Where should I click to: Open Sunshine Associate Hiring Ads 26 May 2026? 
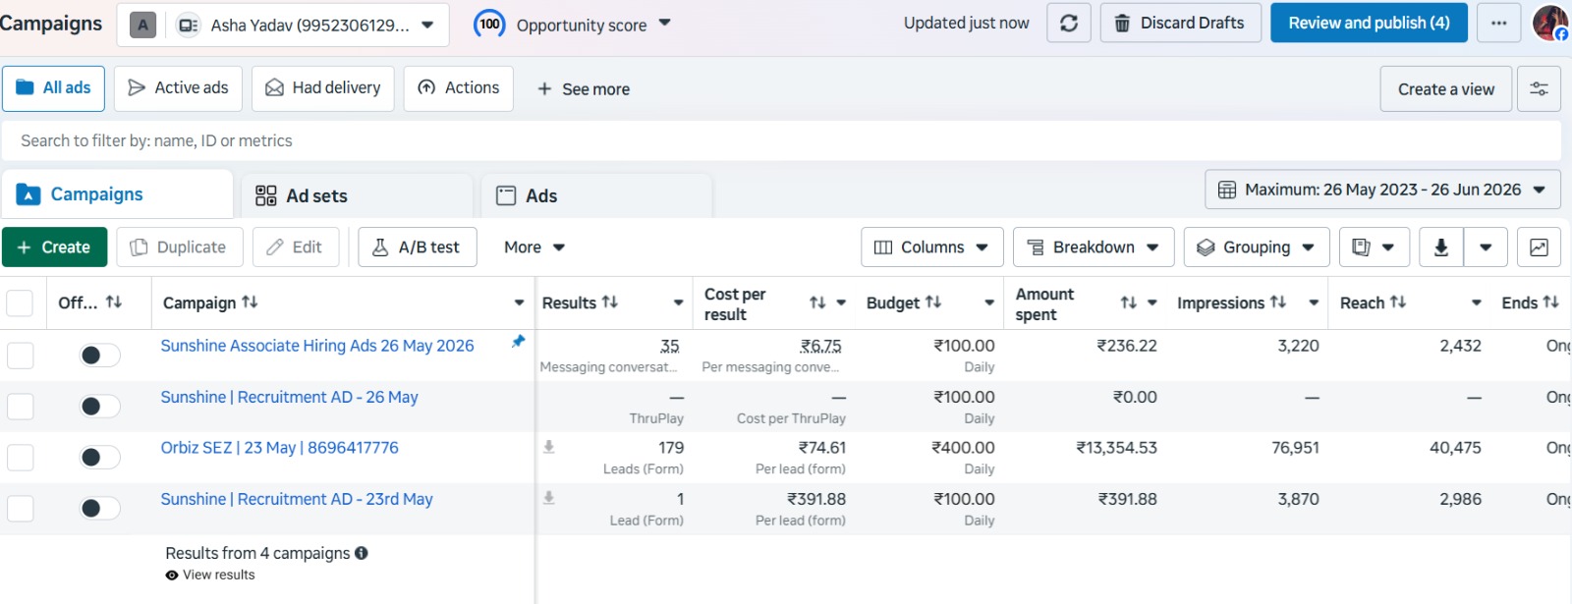(x=317, y=346)
